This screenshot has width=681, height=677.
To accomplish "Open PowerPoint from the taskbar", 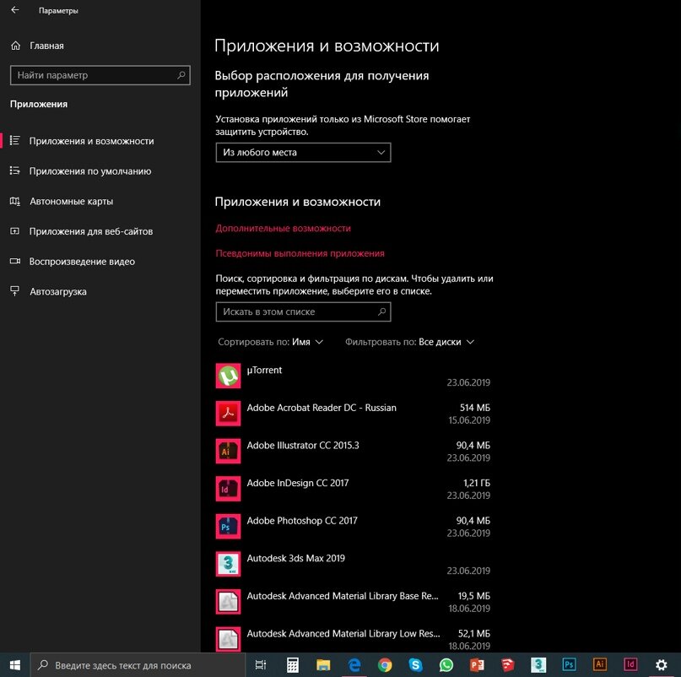I will pos(477,665).
